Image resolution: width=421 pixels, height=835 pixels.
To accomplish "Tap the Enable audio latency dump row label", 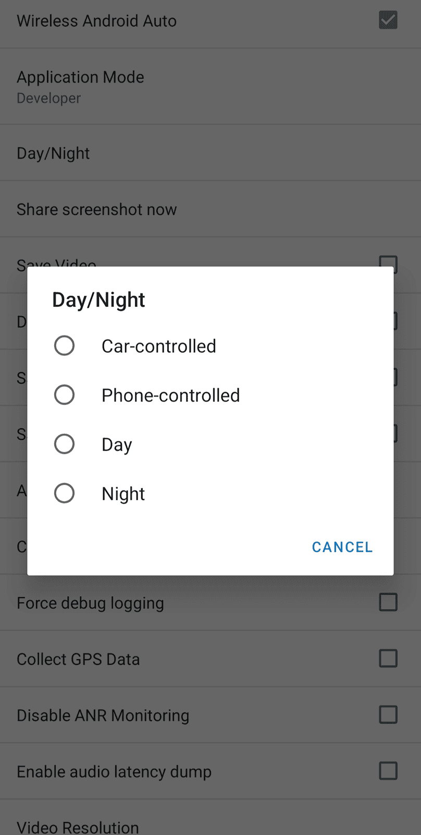I will pyautogui.click(x=114, y=771).
